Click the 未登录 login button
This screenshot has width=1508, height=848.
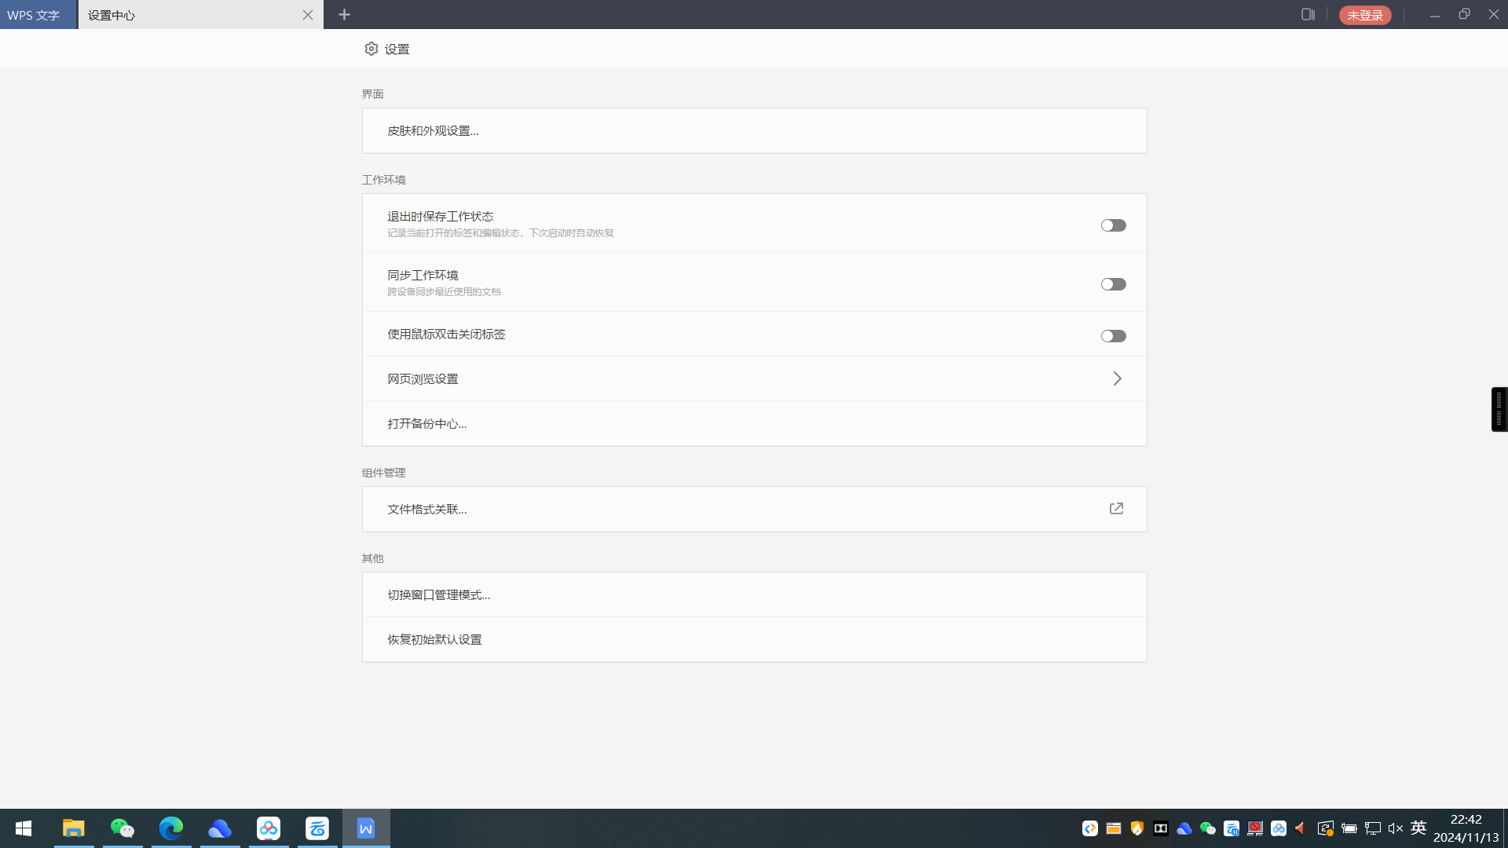tap(1364, 14)
